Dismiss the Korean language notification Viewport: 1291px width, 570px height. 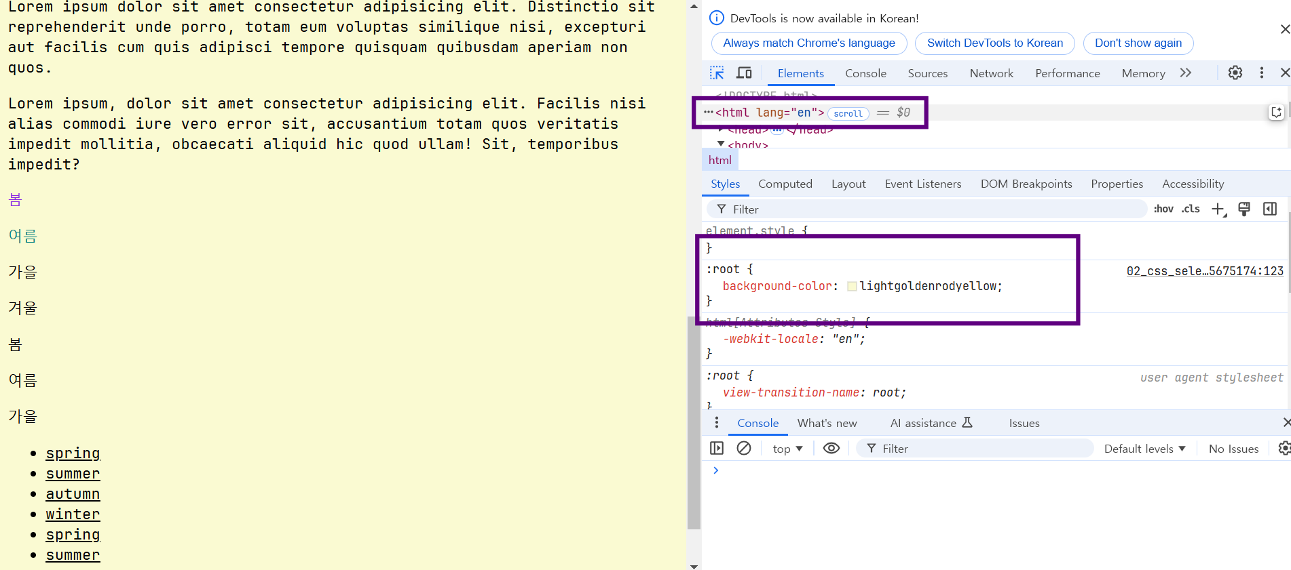tap(1284, 29)
